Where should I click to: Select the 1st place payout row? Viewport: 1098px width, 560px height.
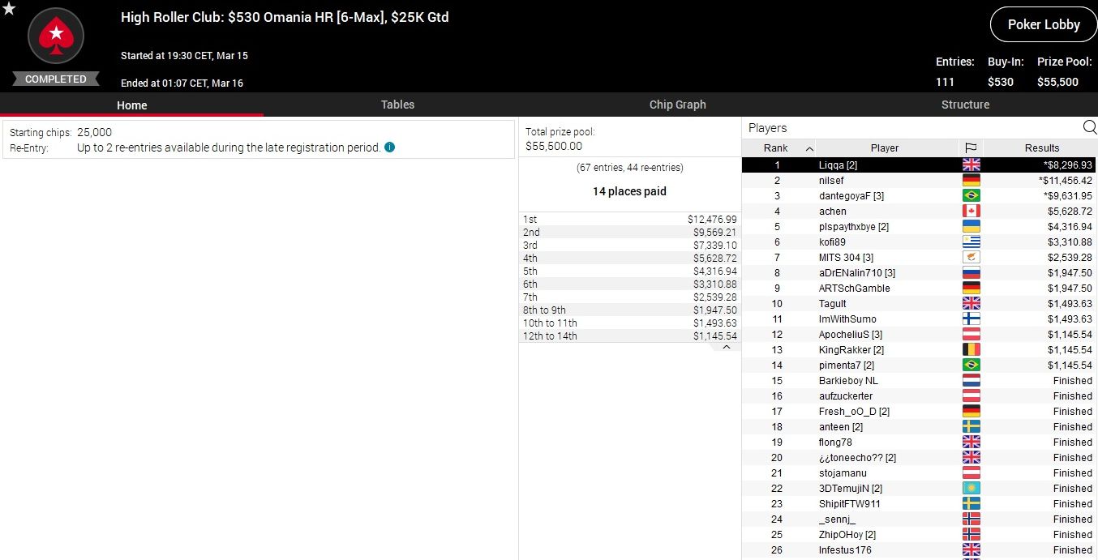point(629,220)
